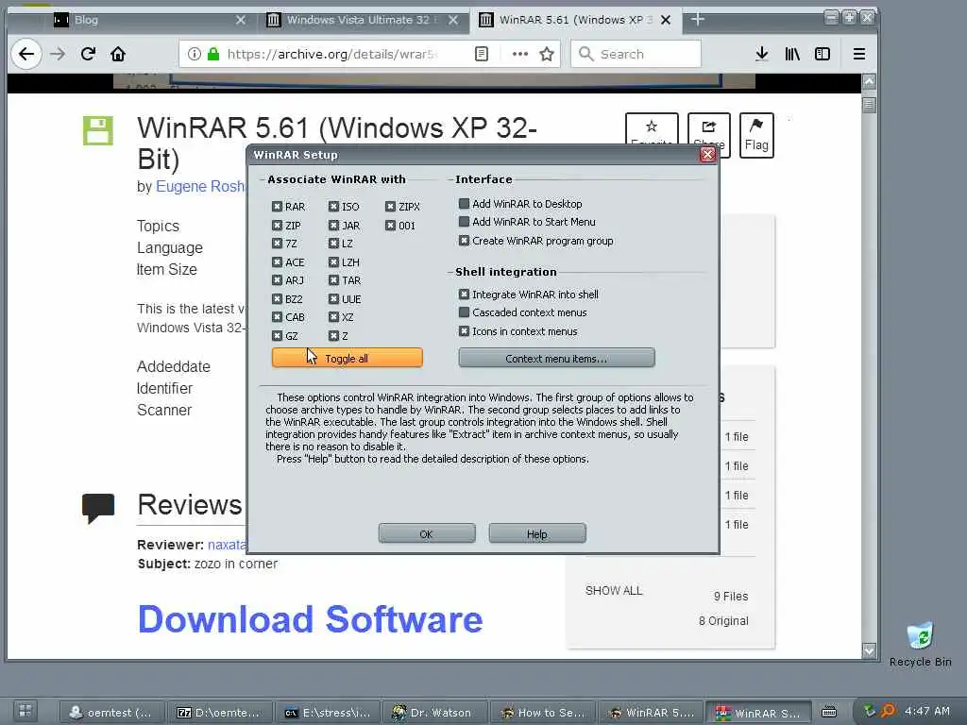The image size is (967, 725).
Task: Toggle reader view icon in address bar
Action: (x=482, y=54)
